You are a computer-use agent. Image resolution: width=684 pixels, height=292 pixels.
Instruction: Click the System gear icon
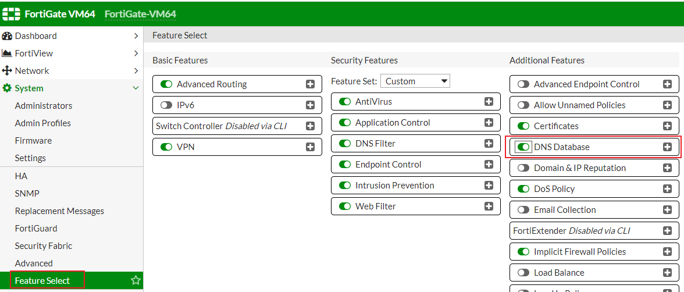[x=7, y=88]
